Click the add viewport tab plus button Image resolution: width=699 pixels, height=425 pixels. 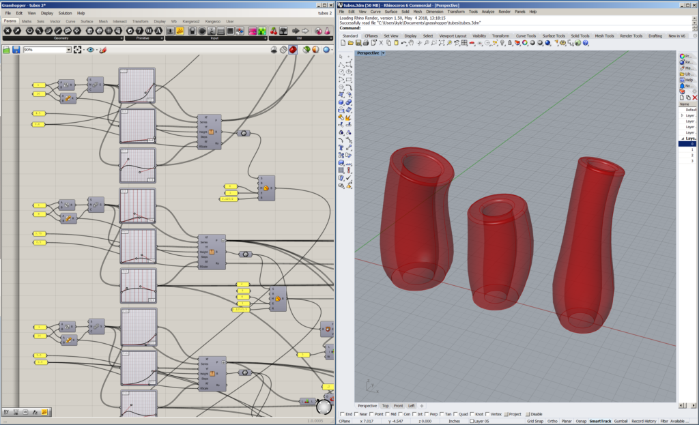pos(422,406)
